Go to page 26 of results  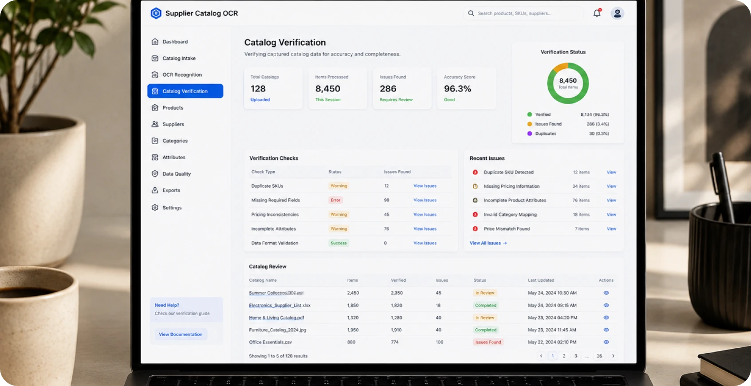599,356
